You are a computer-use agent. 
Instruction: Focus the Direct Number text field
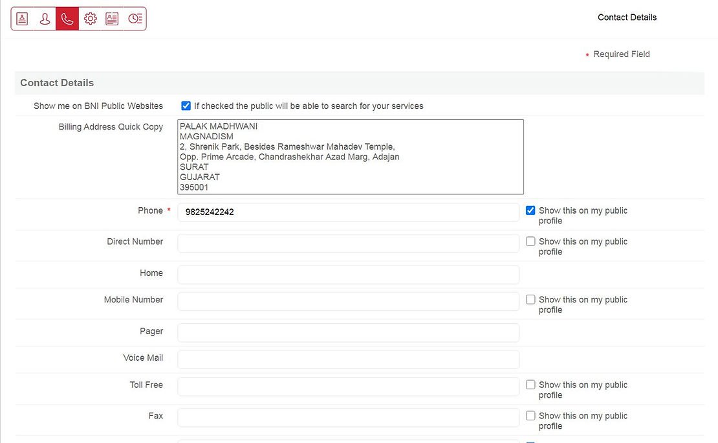348,243
